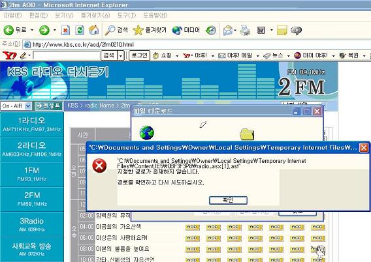
Task: Open 야후! link on Yahoo toolbar
Action: [195, 55]
